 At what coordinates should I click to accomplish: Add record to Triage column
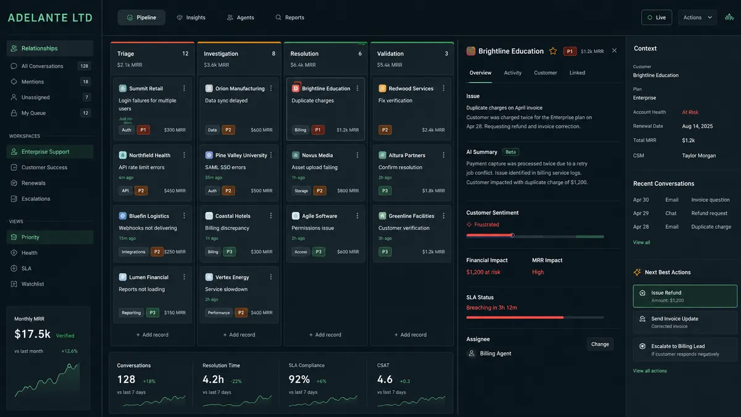pos(152,335)
